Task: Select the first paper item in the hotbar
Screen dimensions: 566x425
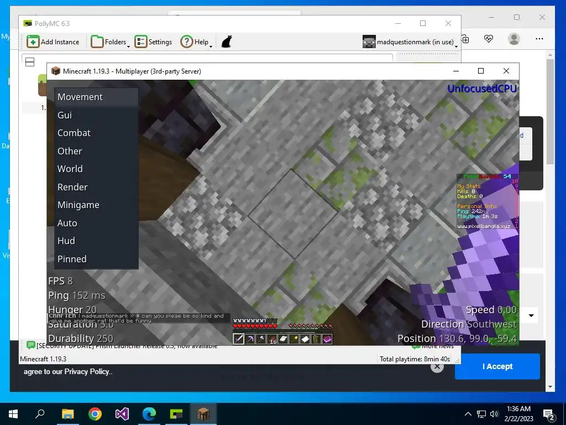Action: 284,339
